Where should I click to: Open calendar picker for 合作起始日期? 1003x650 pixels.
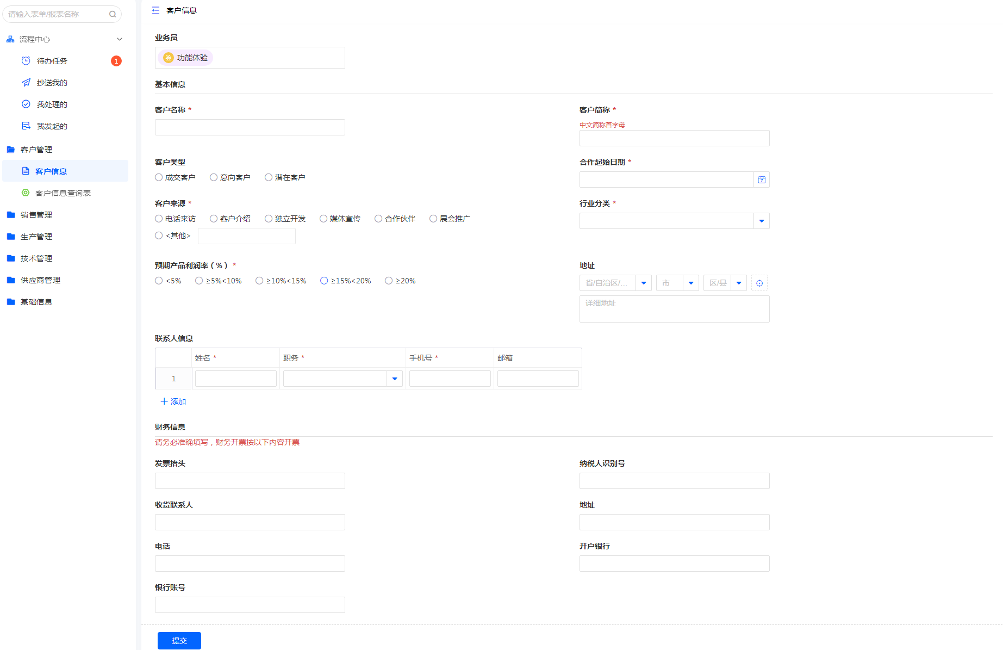(x=762, y=179)
